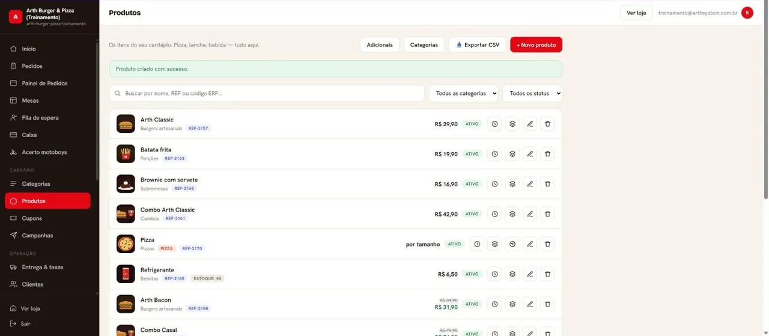Viewport: 769px width, 336px height.
Task: Click Ver loja button in header
Action: [x=636, y=13]
